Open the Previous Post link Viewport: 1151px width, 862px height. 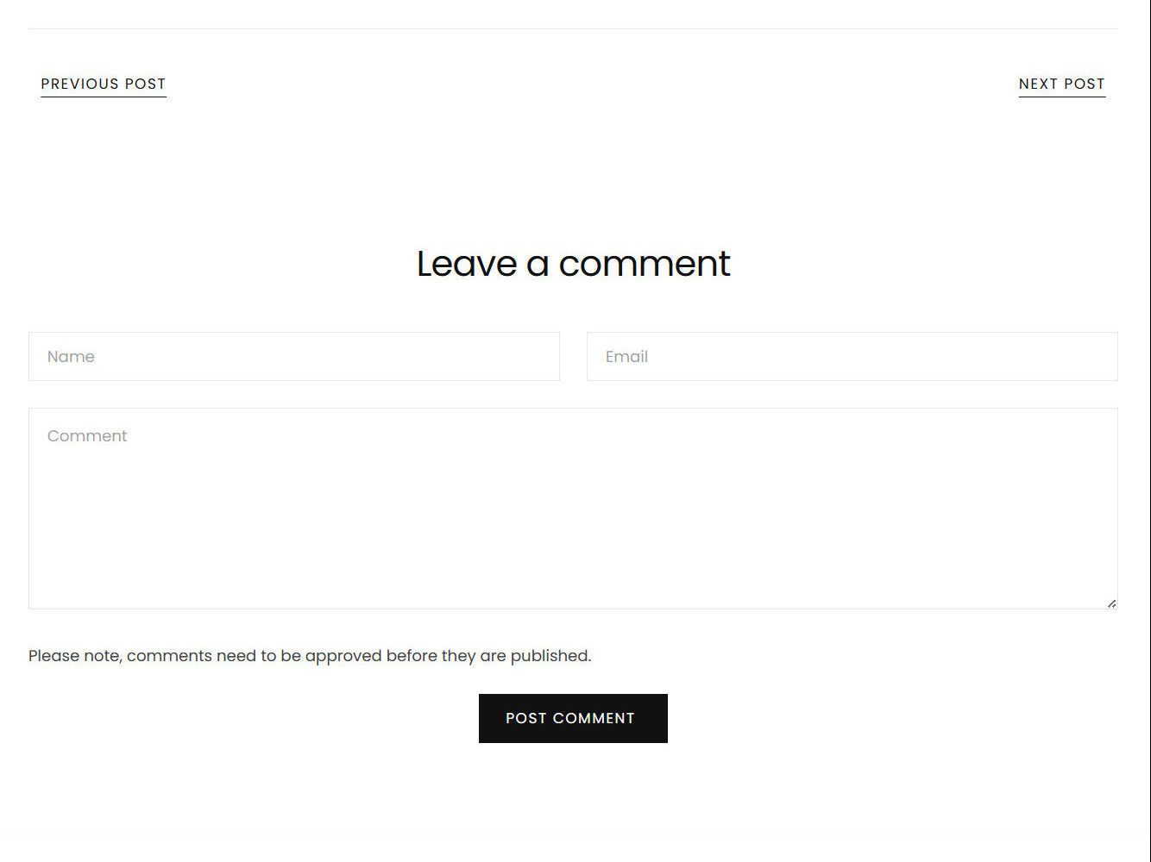104,84
